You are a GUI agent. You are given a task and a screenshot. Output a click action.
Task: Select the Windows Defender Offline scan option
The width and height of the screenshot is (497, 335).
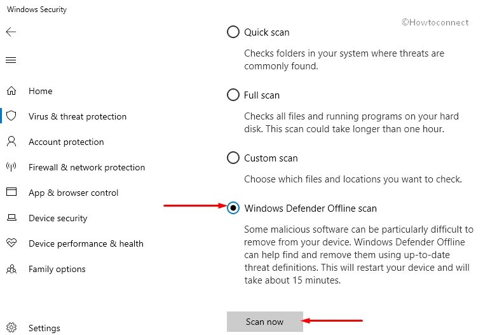pos(233,208)
